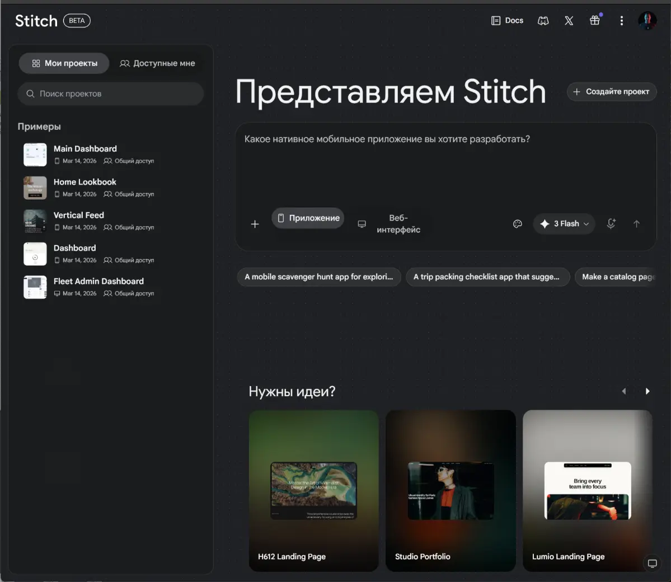Select Приложение mode
Viewport: 671px width, 582px height.
point(308,218)
